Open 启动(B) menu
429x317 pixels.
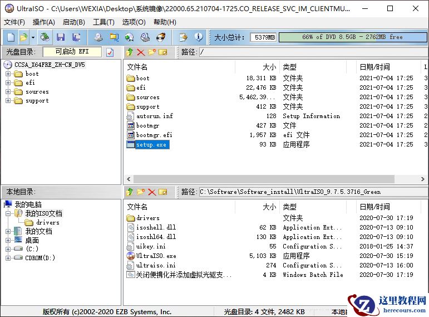coord(73,22)
